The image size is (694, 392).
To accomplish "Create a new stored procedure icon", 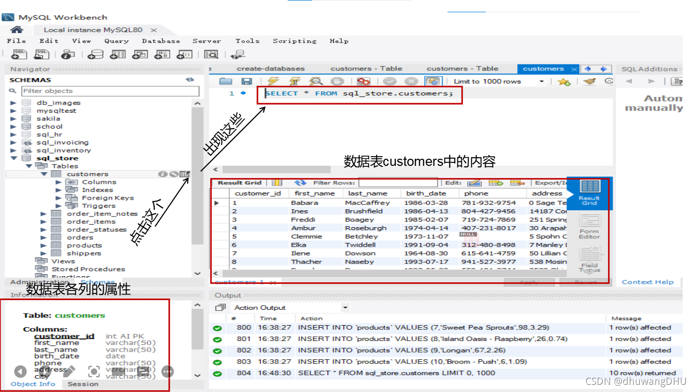I will pyautogui.click(x=163, y=54).
